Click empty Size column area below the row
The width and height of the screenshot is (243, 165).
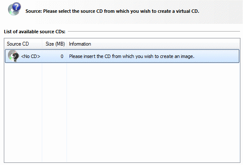[55, 112]
